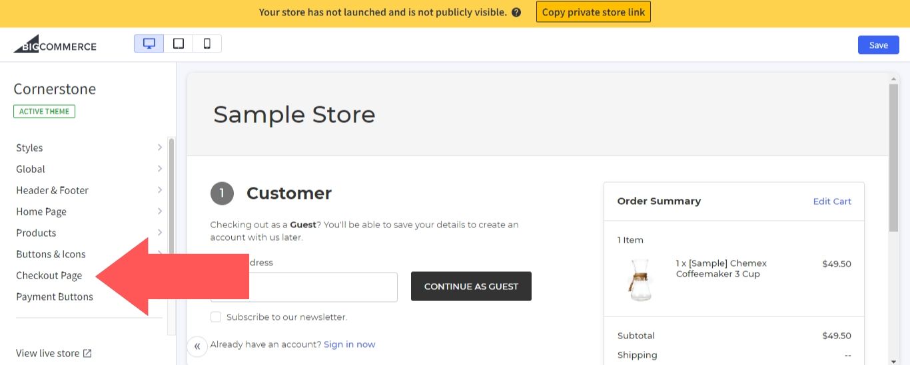Click Copy private store link
The height and width of the screenshot is (365, 910).
593,12
